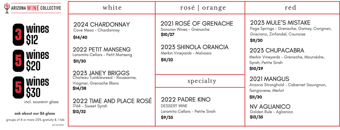Open the red wine column header
The height and width of the screenshot is (130, 340).
tap(290, 8)
